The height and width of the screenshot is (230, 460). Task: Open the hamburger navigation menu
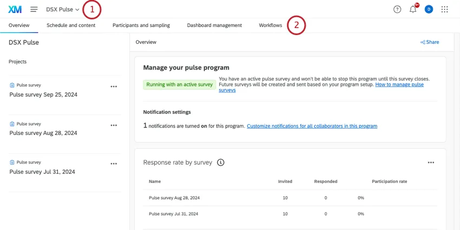point(34,9)
